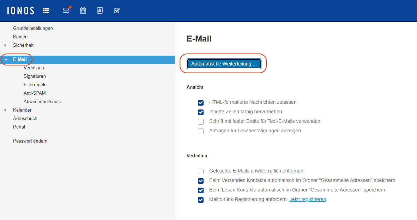Expand the Kalender tree arrow
Screen dimensions: 417x220
point(5,110)
